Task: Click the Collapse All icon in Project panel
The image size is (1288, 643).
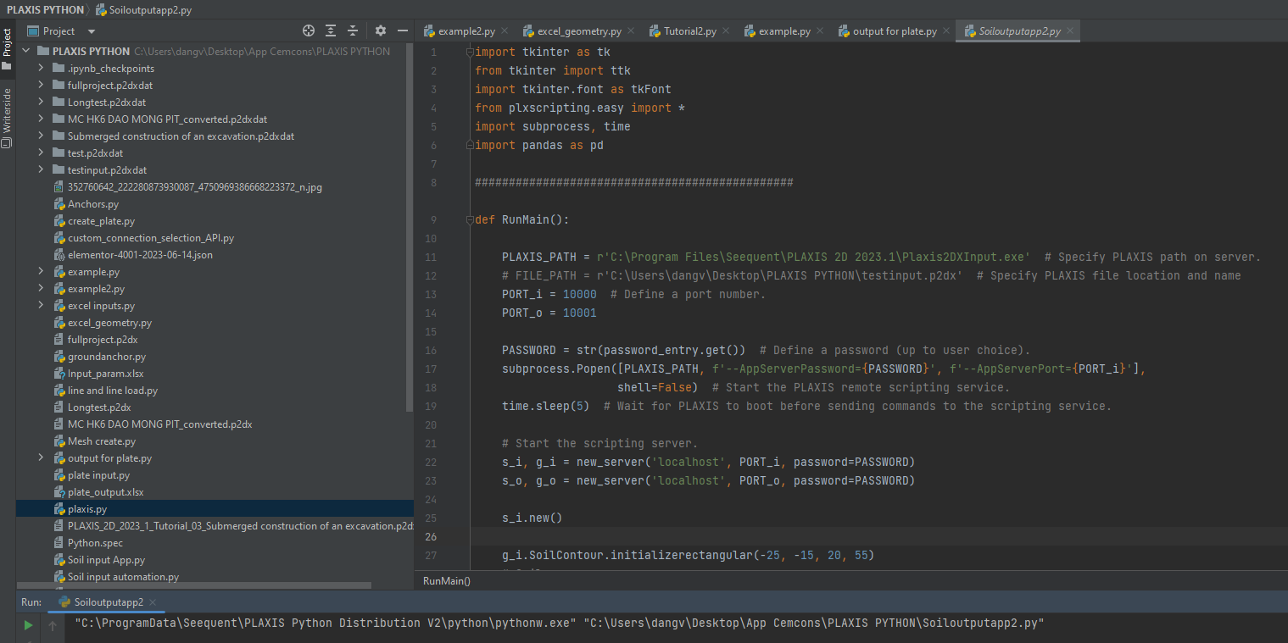Action: [x=353, y=30]
